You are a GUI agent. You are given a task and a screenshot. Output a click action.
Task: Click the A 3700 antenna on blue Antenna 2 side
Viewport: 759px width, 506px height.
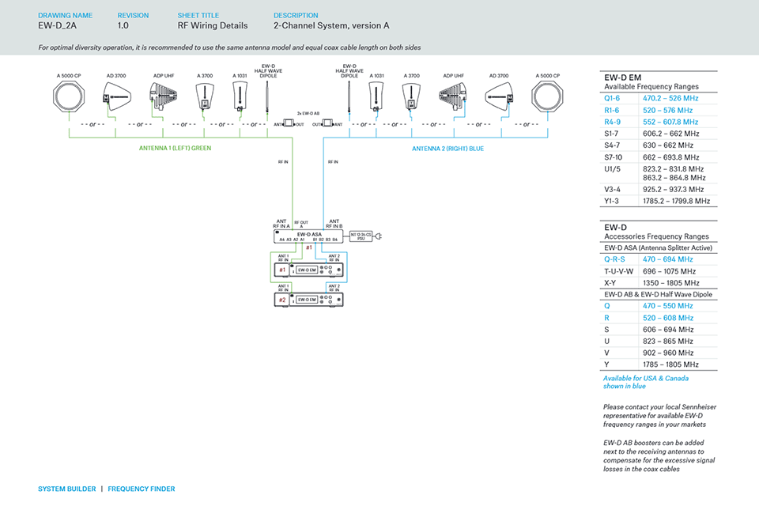[x=411, y=96]
